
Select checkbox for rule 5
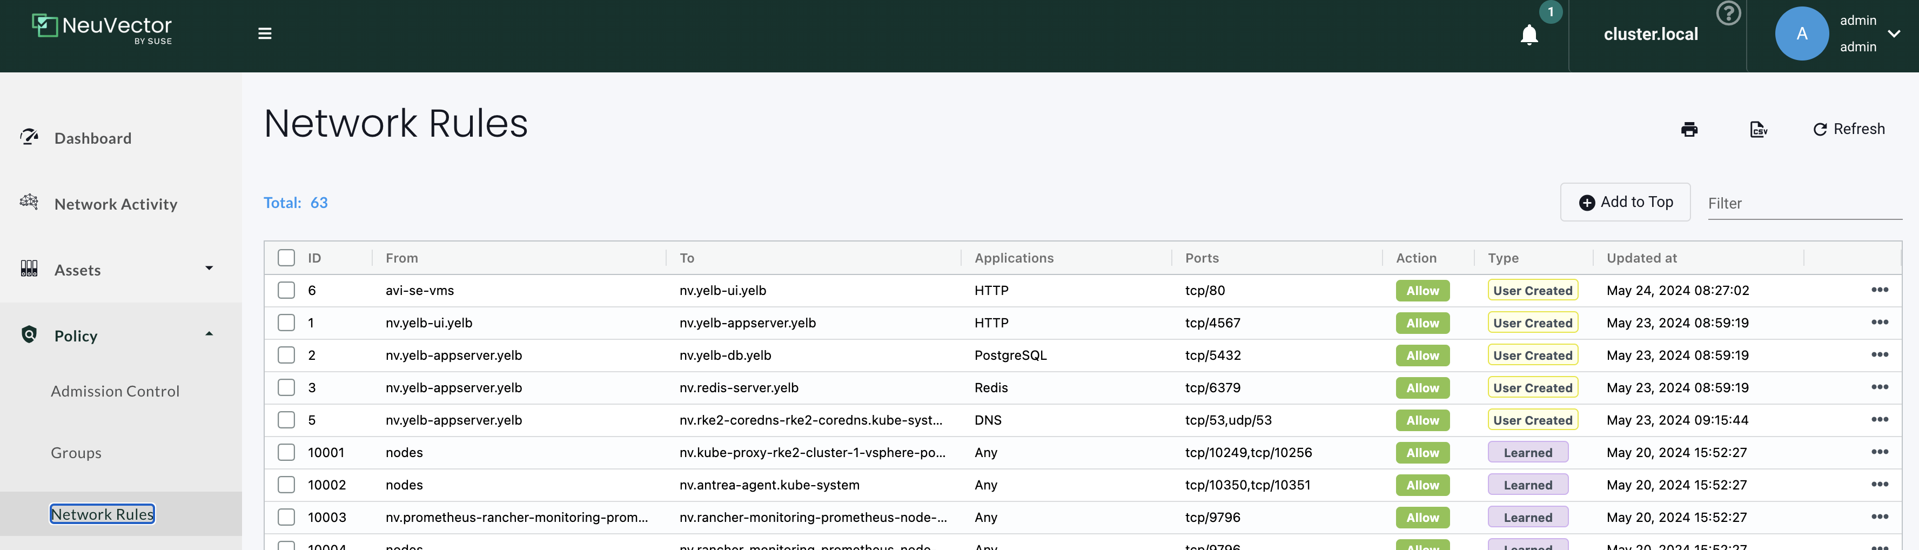286,420
